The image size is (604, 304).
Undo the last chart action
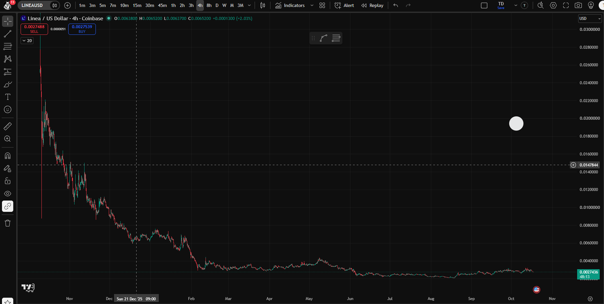click(396, 5)
